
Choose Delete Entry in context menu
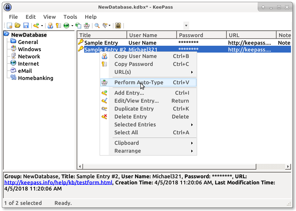[x=148, y=117]
